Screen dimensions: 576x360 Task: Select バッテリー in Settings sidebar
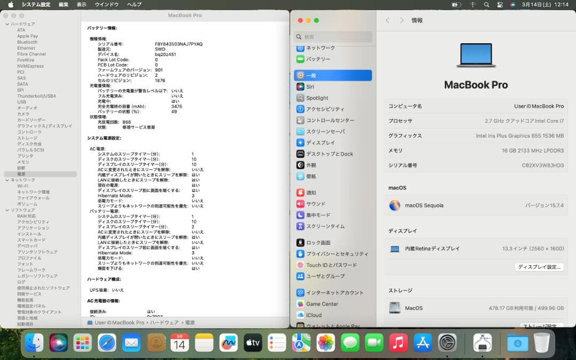click(333, 59)
